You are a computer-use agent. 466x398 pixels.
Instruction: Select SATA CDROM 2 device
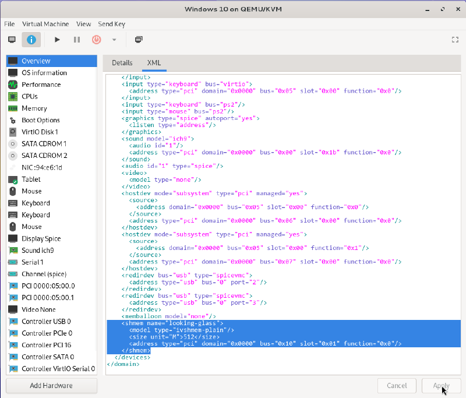pyautogui.click(x=52, y=156)
